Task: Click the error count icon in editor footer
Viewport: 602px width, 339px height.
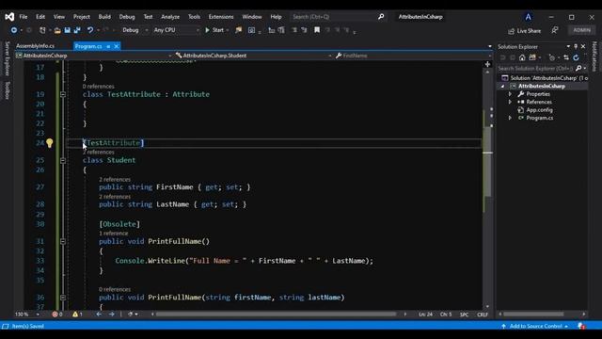Action: coord(55,315)
